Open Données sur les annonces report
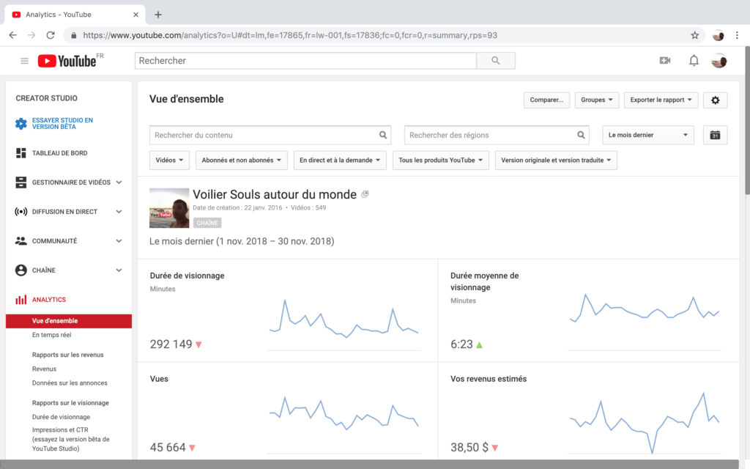The width and height of the screenshot is (750, 469). click(70, 383)
